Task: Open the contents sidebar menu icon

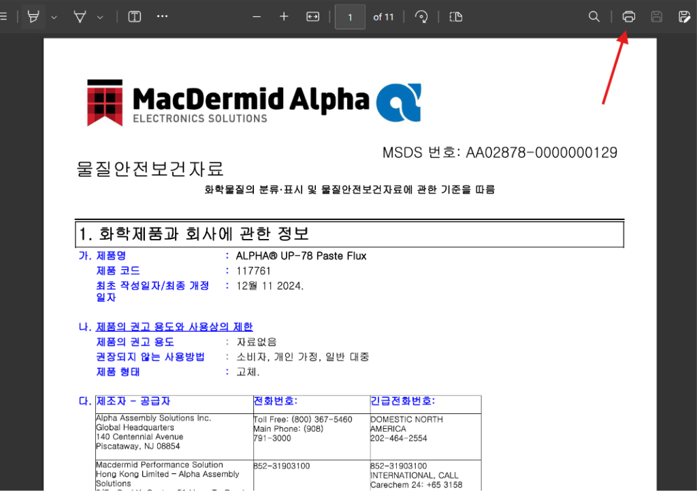Action: (x=3, y=17)
